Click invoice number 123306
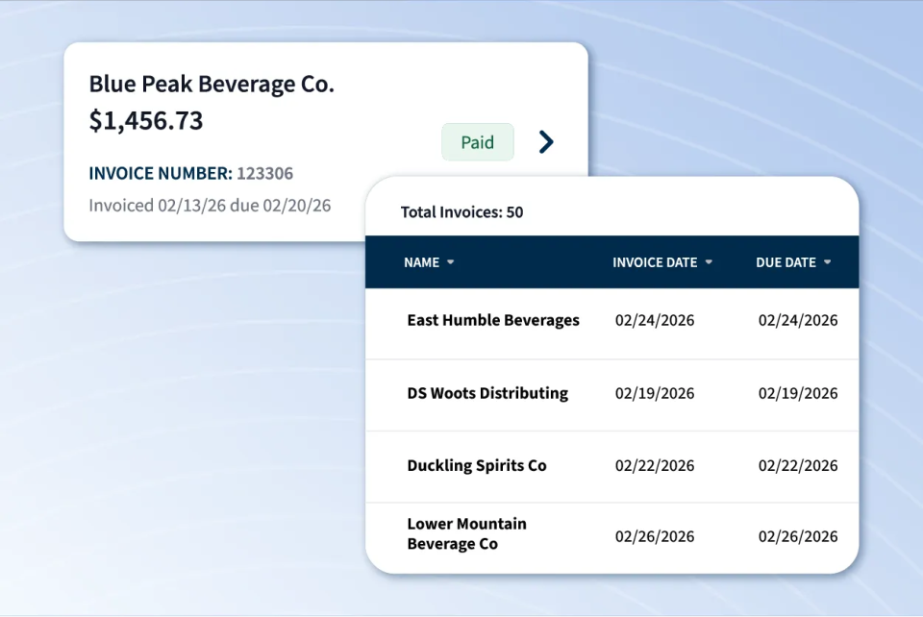Viewport: 923px width, 617px height. tap(265, 174)
